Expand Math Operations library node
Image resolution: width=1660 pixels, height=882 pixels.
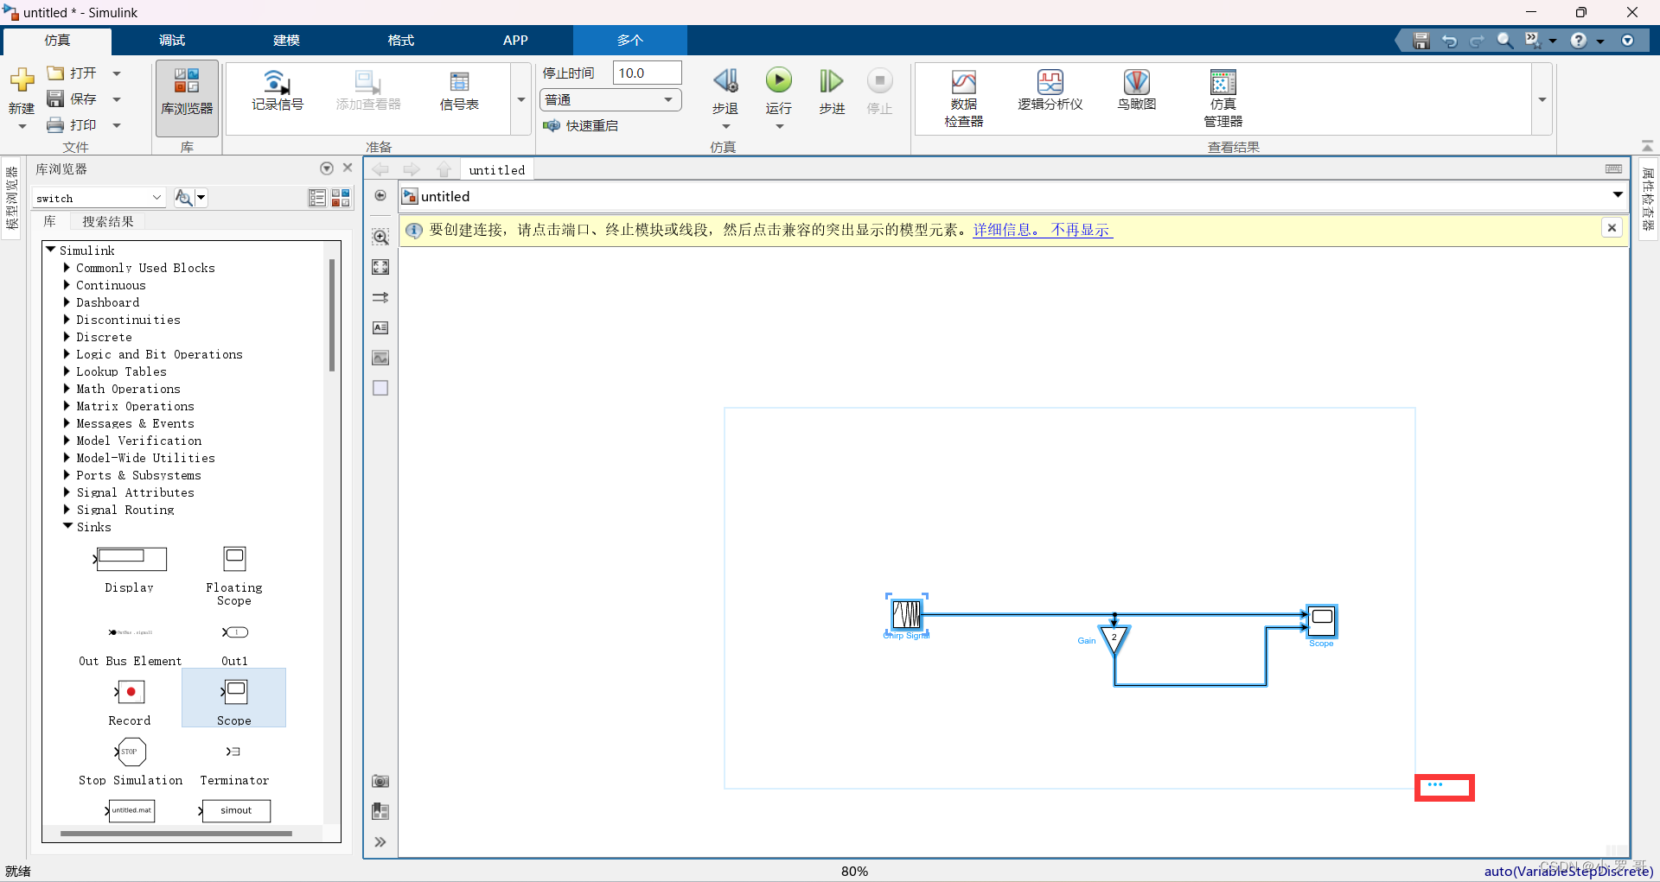point(67,389)
